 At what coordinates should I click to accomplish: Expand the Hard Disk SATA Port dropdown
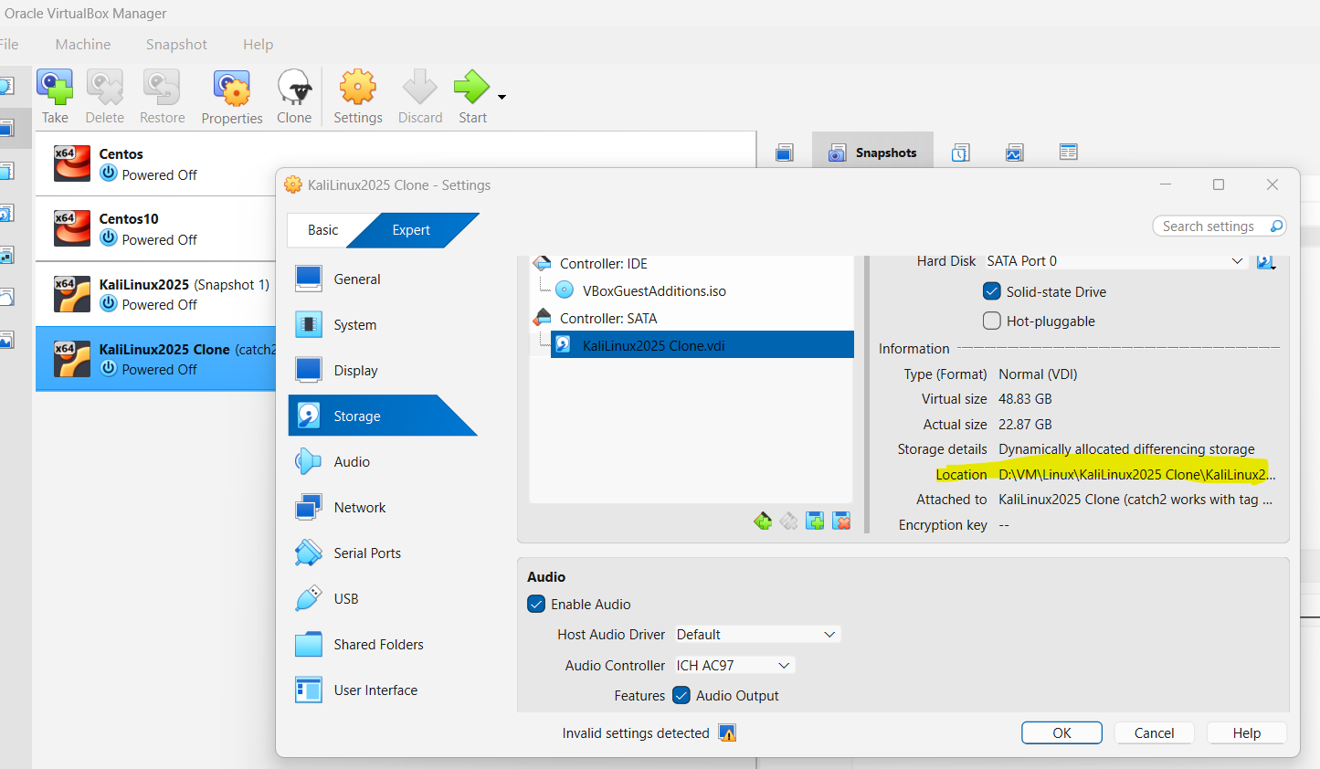(1114, 261)
